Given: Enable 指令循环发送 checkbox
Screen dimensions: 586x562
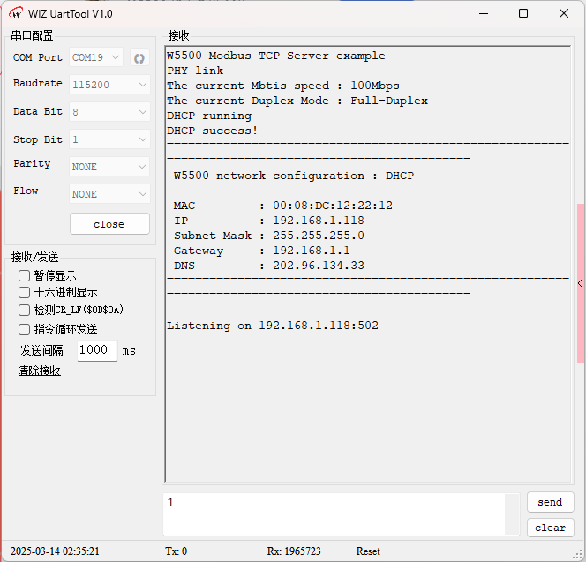Looking at the screenshot, I should [25, 329].
